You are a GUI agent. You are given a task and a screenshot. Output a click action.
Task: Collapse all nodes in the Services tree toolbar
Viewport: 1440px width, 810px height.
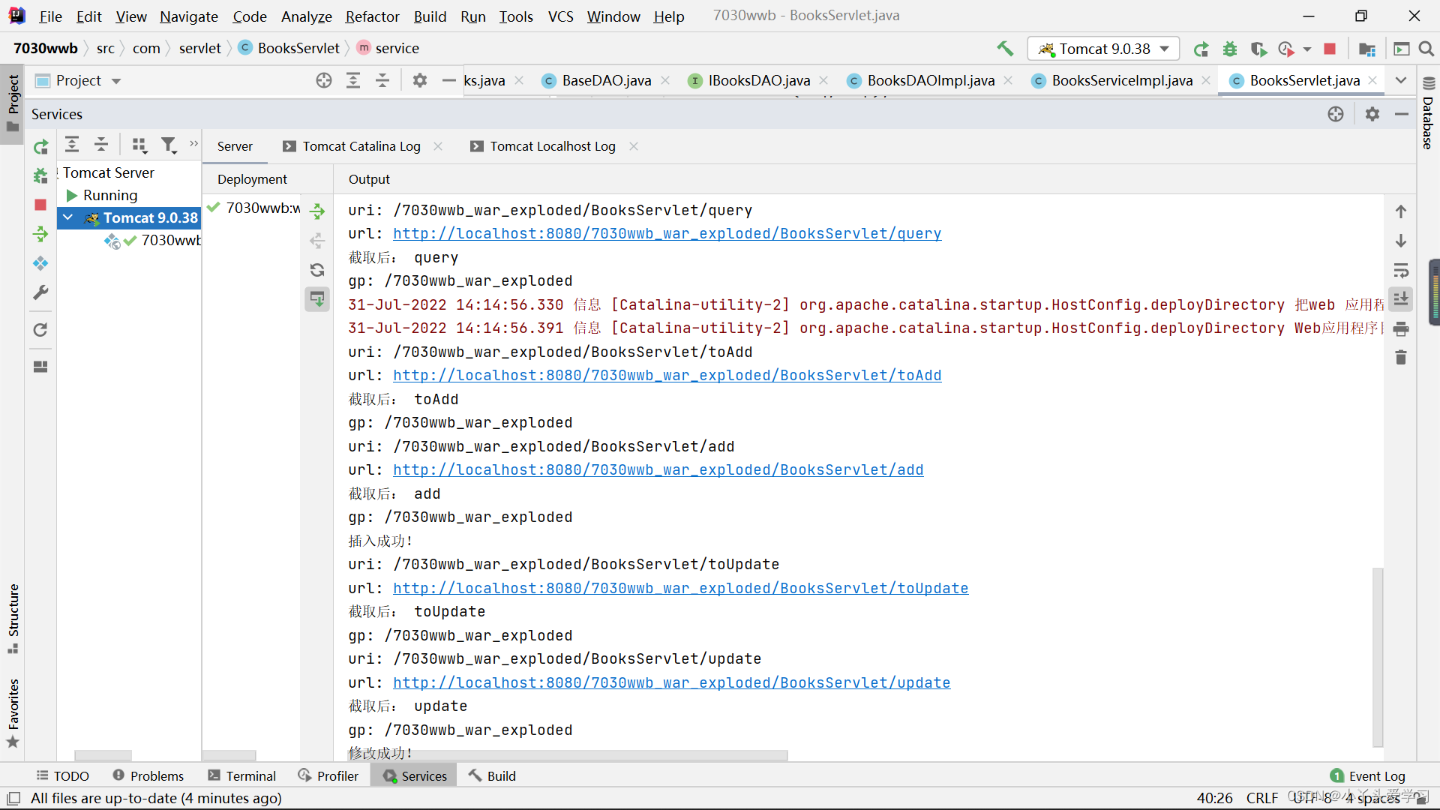click(101, 144)
